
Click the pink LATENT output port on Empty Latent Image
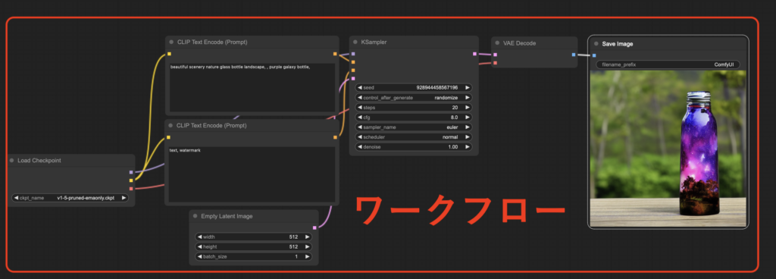[314, 227]
